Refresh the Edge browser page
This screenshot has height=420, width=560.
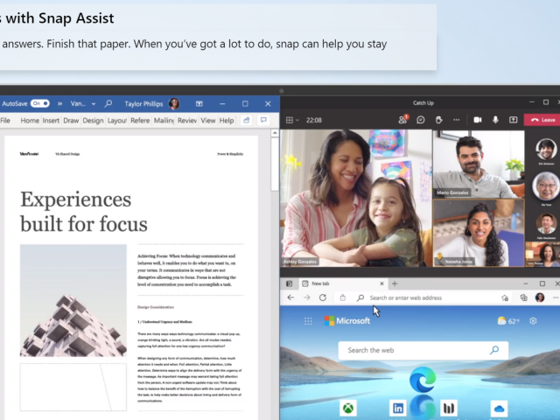[x=323, y=297]
